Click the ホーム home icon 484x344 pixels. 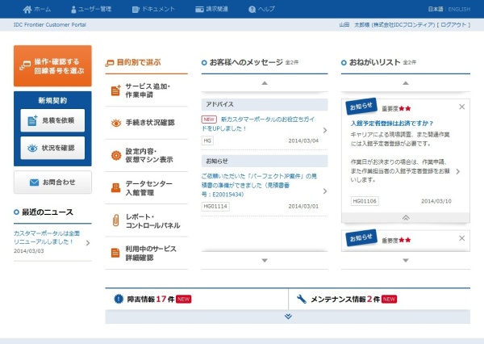[28, 9]
